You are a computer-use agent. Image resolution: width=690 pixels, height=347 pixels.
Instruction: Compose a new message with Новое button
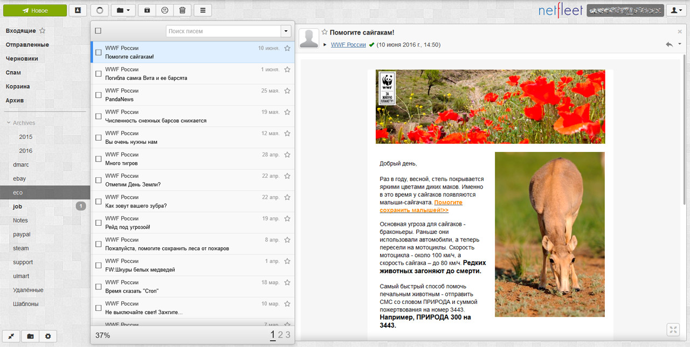click(x=35, y=10)
